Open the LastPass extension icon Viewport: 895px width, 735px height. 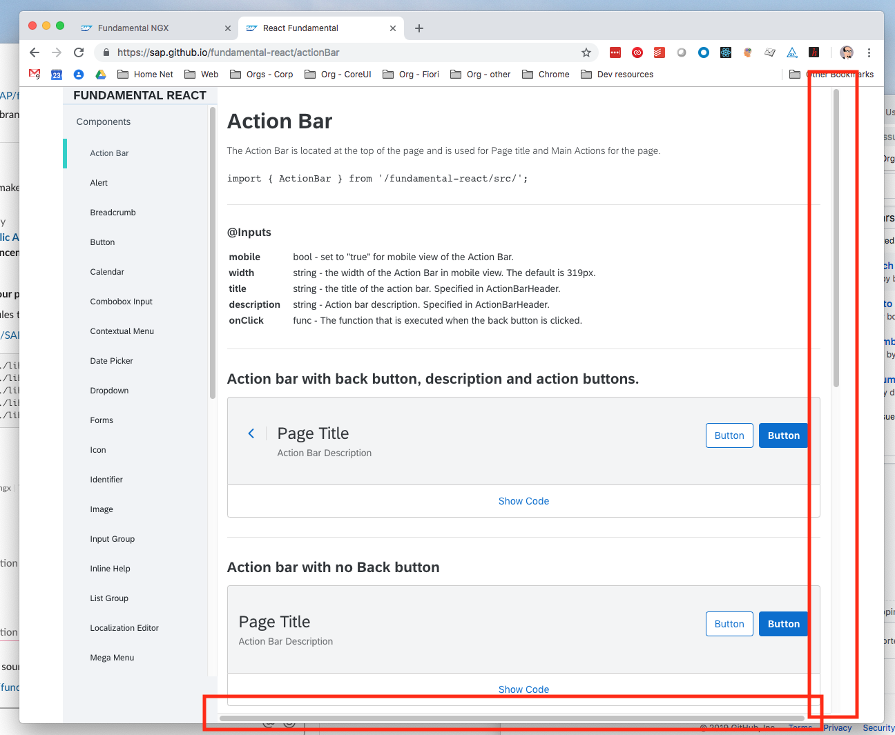pos(615,52)
